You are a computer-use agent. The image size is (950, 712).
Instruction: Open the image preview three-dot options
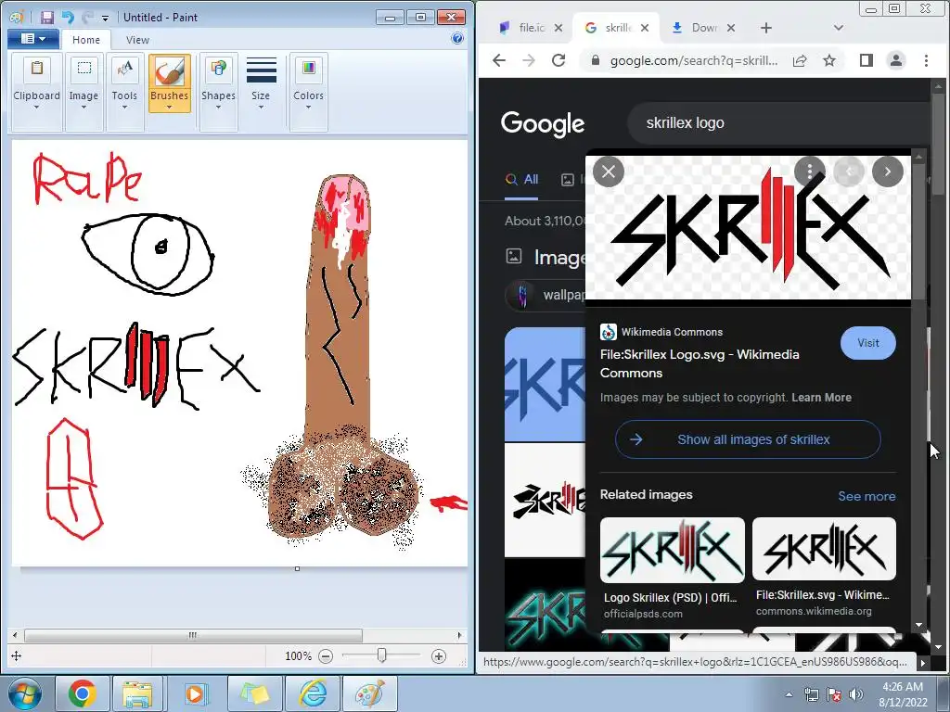pyautogui.click(x=809, y=172)
